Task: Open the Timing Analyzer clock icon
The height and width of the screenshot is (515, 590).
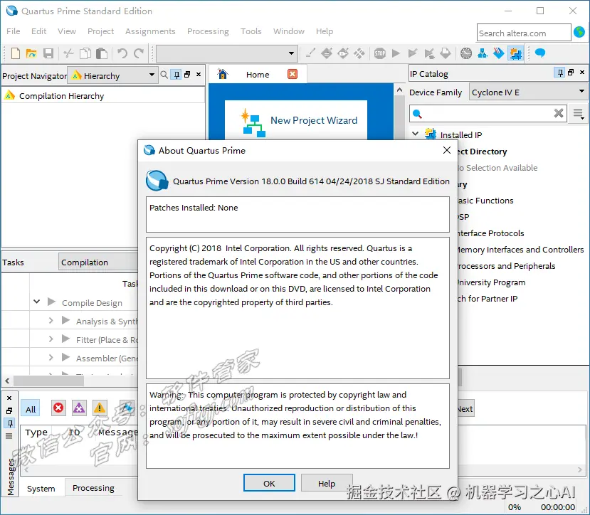Action: 466,53
